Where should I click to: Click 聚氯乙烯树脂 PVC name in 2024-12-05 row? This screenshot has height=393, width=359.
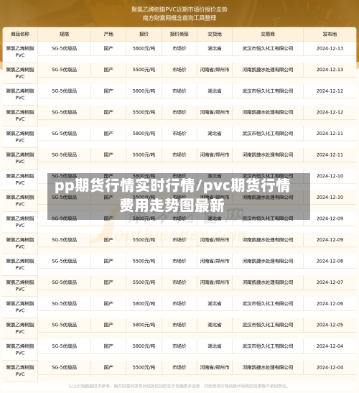pos(20,328)
